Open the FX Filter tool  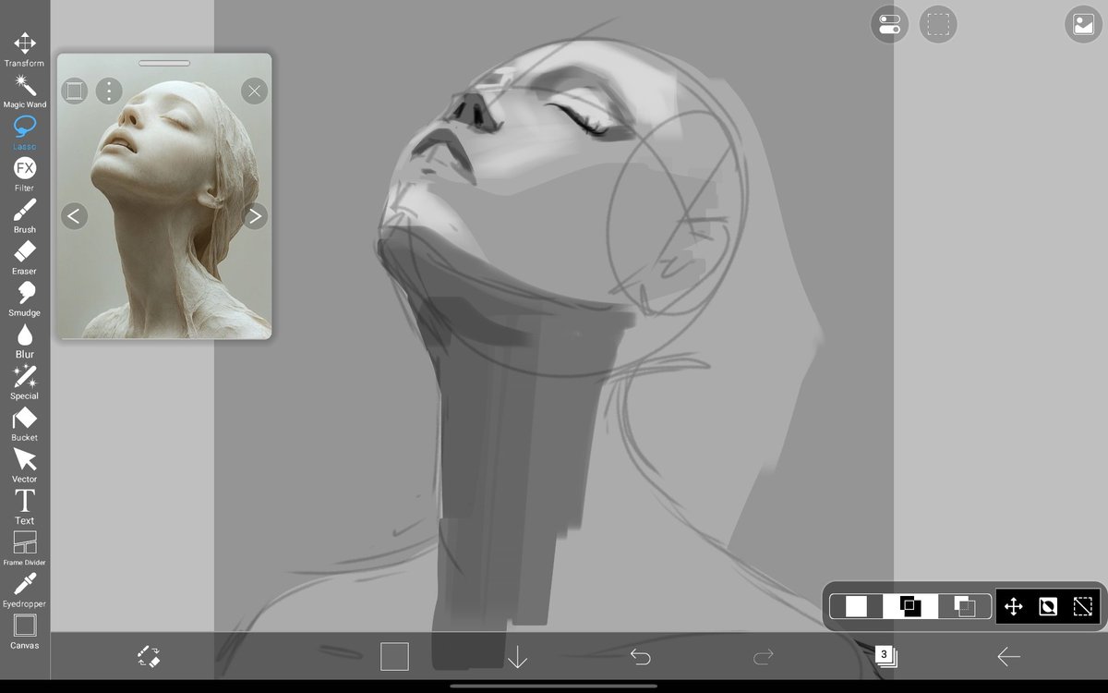tap(25, 175)
